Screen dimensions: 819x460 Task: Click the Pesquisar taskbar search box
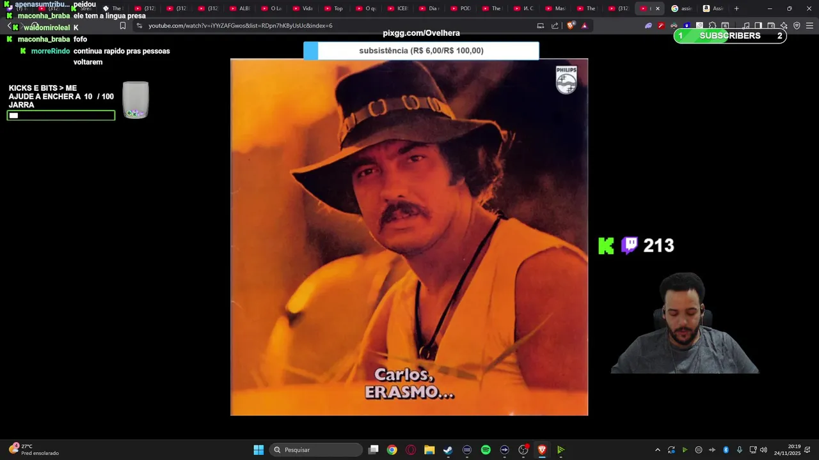click(x=316, y=450)
